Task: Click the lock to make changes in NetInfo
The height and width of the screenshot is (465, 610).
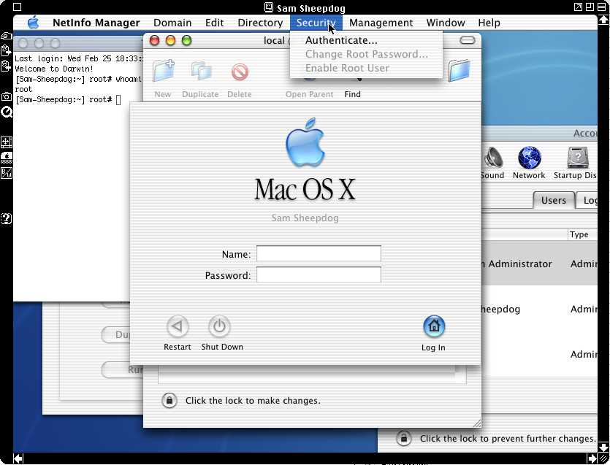Action: 169,401
